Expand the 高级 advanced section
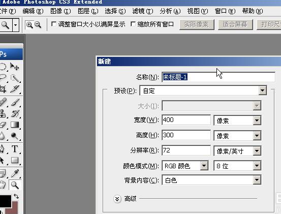 tap(117, 199)
